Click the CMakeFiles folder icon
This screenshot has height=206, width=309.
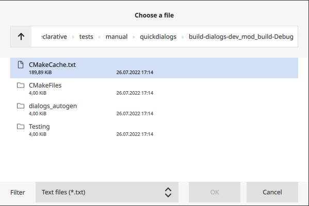pos(21,85)
